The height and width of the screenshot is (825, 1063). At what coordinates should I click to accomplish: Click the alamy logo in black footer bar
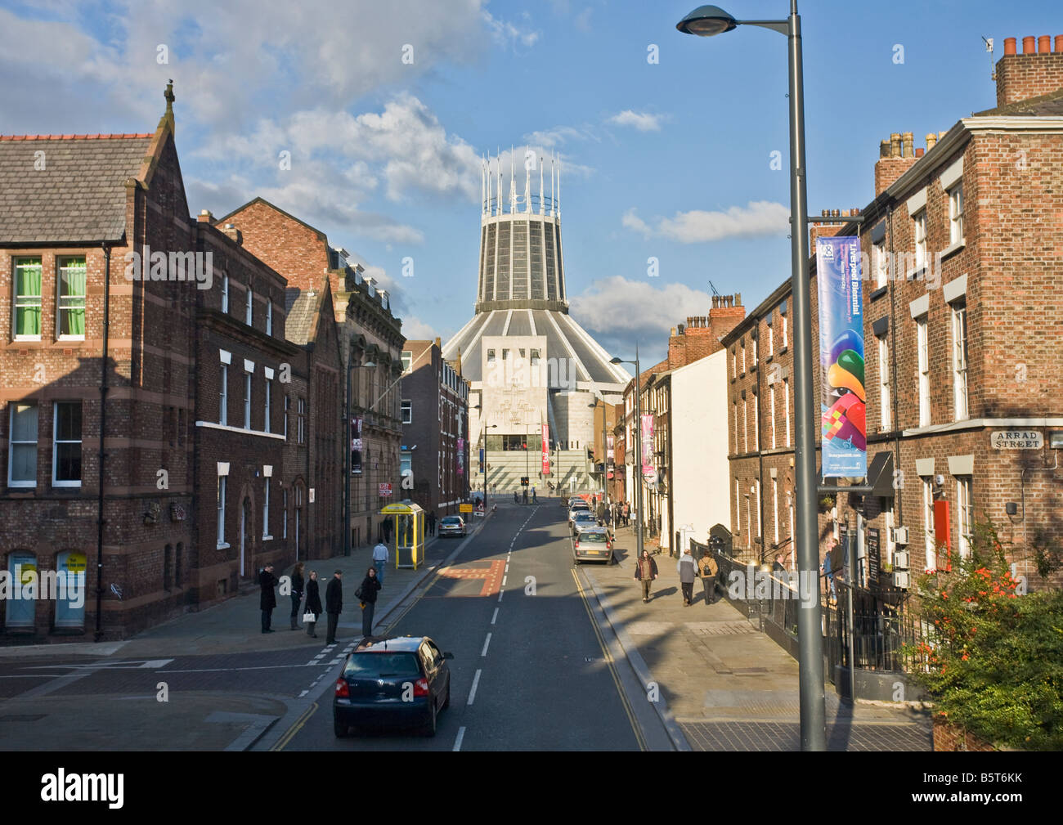pyautogui.click(x=83, y=787)
